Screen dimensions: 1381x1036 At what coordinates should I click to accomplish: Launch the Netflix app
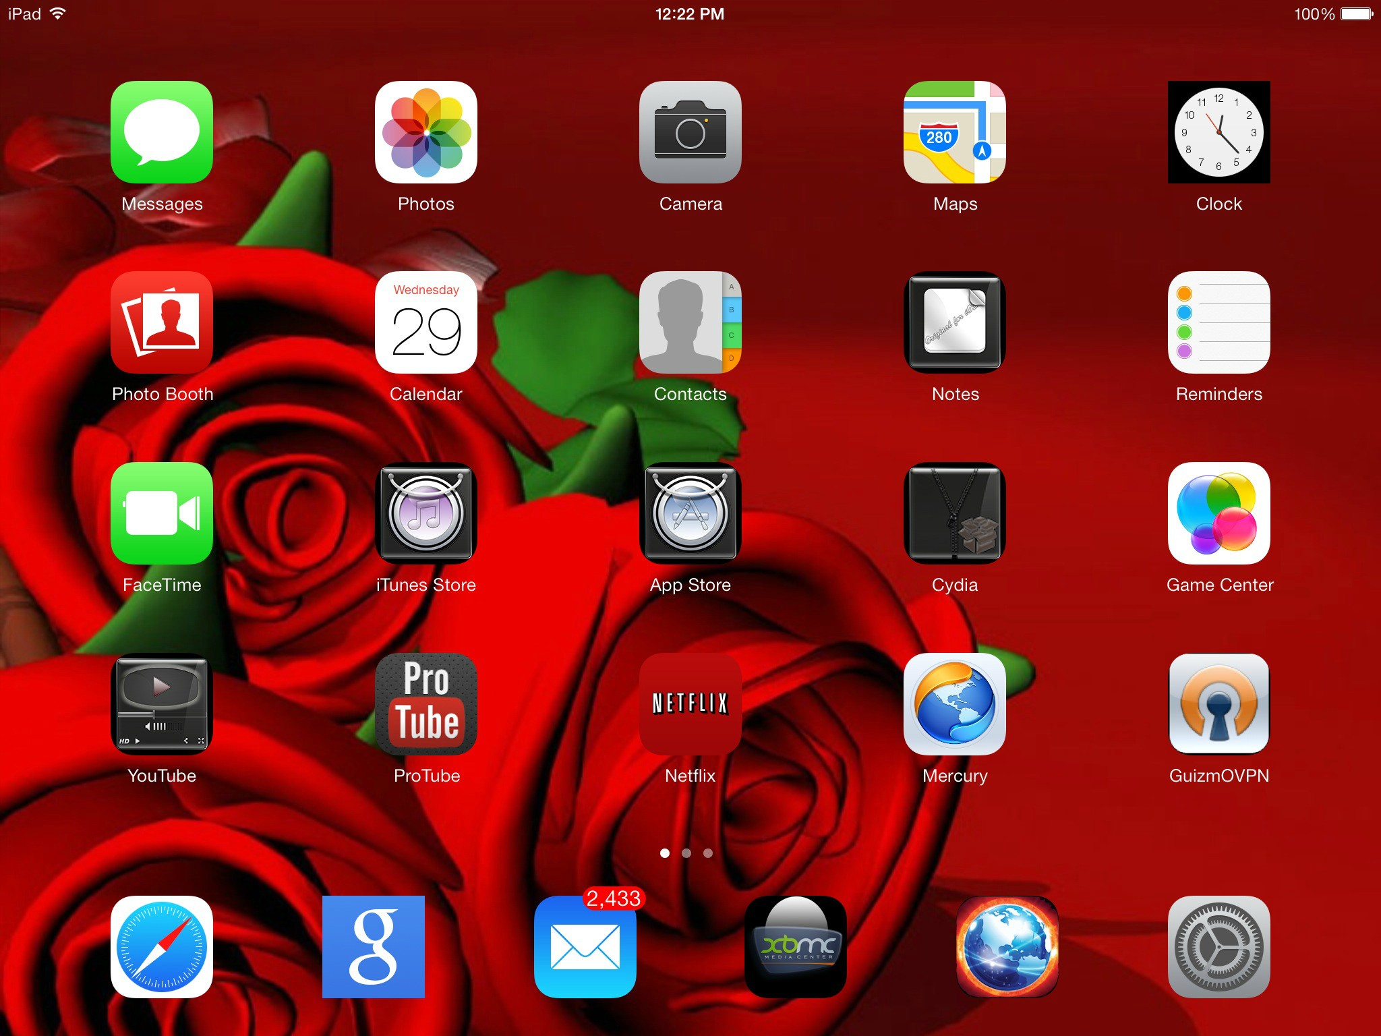click(x=690, y=704)
